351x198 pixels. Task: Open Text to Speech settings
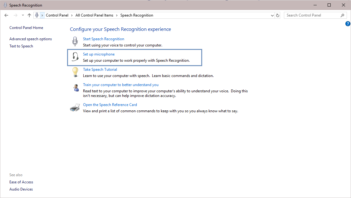[21, 46]
